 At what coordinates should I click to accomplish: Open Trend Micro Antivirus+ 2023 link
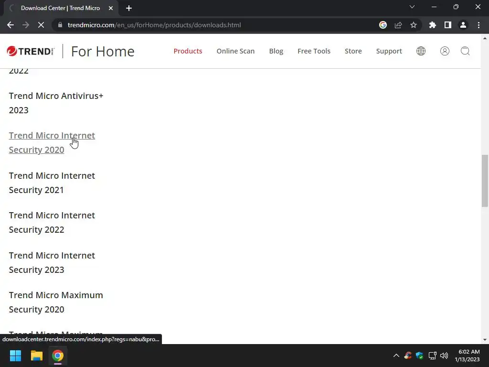click(x=56, y=103)
